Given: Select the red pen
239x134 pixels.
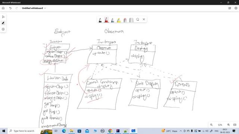Looking at the screenshot, I should 106,20.
